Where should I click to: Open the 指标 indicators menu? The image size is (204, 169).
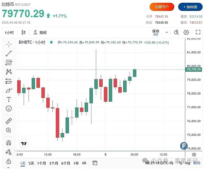40,33
